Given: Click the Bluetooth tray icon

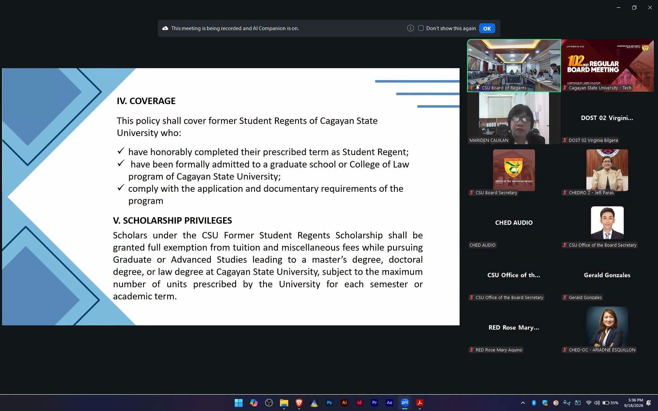Looking at the screenshot, I should click(534, 403).
